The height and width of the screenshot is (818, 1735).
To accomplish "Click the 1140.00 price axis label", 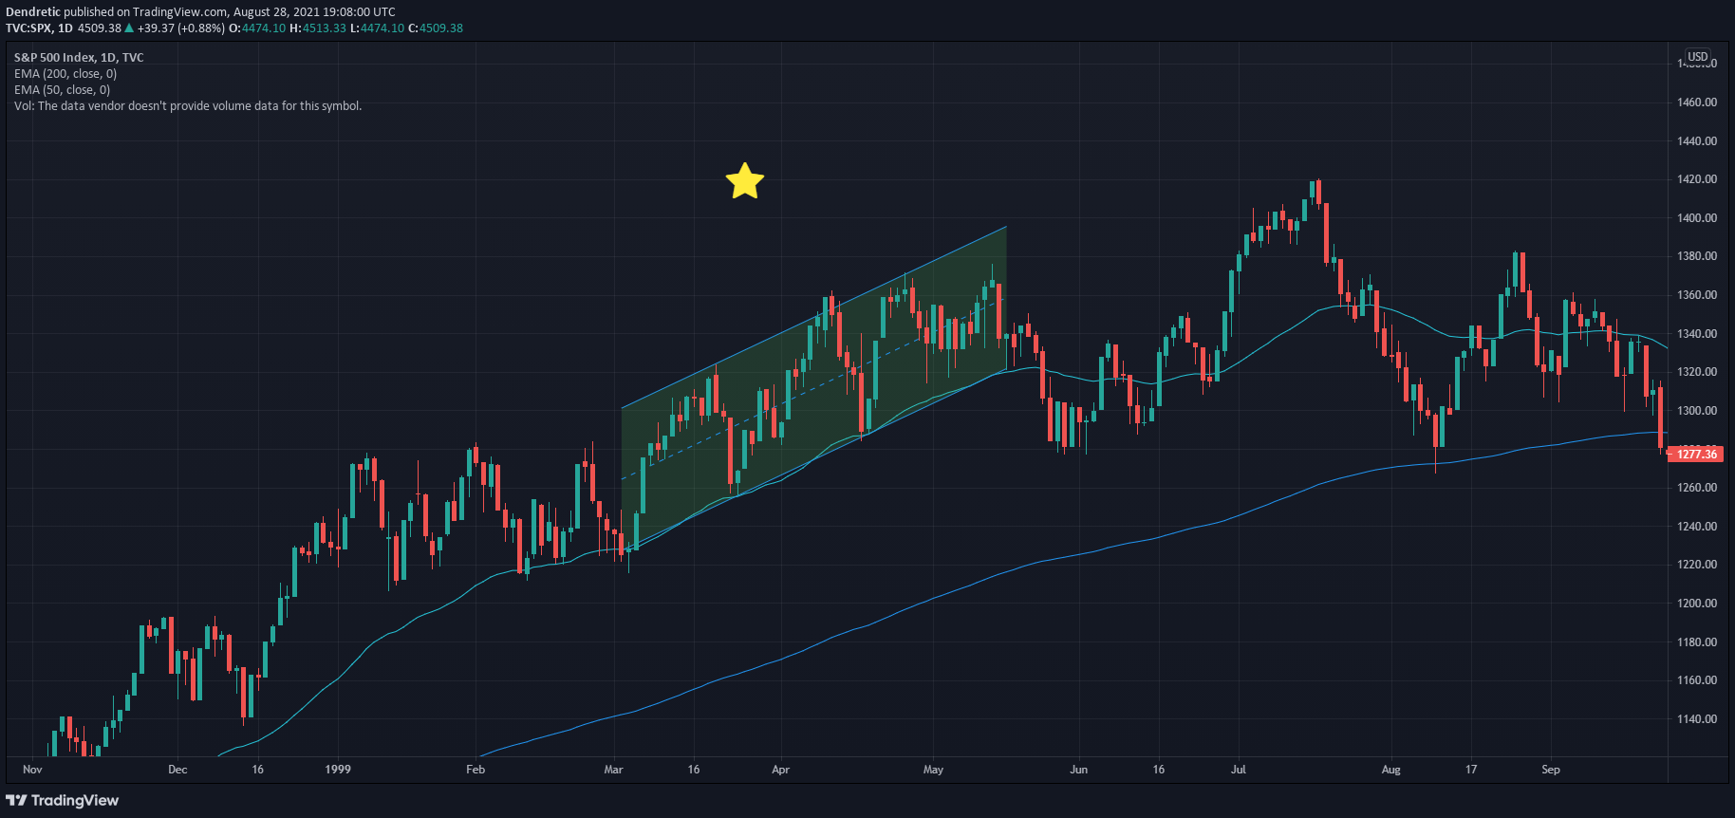I will 1697,719.
